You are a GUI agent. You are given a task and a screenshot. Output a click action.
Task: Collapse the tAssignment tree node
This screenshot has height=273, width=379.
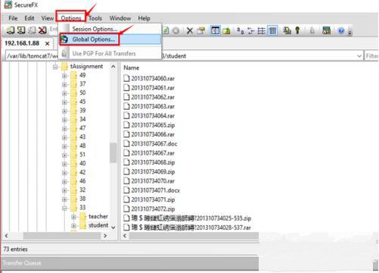click(55, 67)
